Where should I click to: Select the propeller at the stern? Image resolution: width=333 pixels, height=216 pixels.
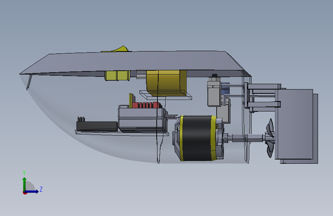coord(270,138)
